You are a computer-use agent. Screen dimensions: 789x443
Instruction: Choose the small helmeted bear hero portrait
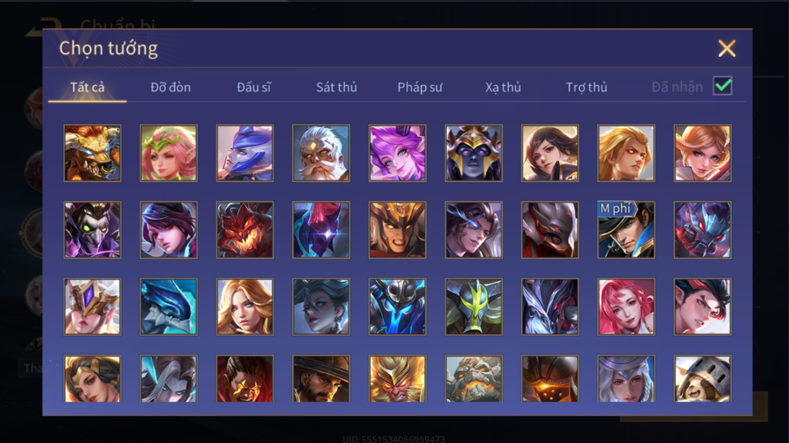702,379
